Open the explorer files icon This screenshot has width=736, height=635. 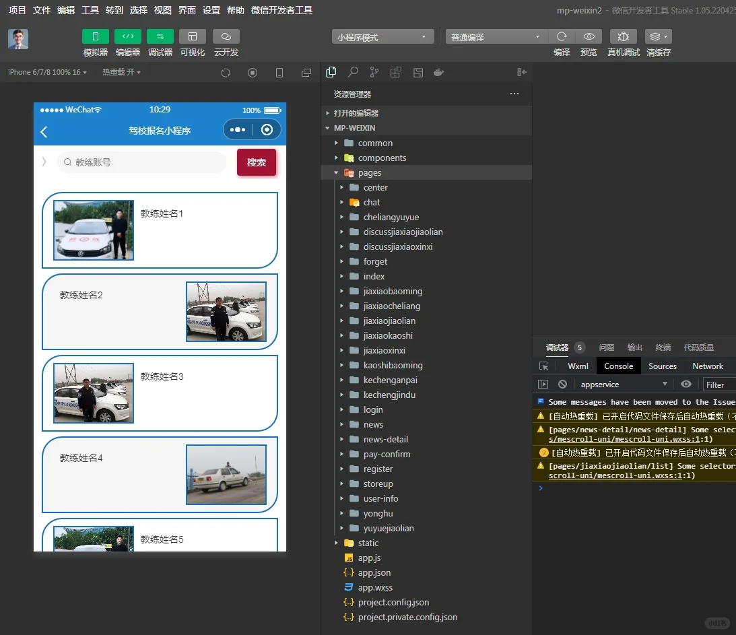click(331, 72)
